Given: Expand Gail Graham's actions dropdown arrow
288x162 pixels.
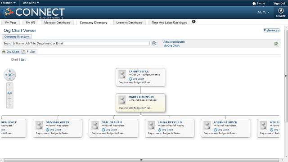Looking at the screenshot, I should [103, 126].
